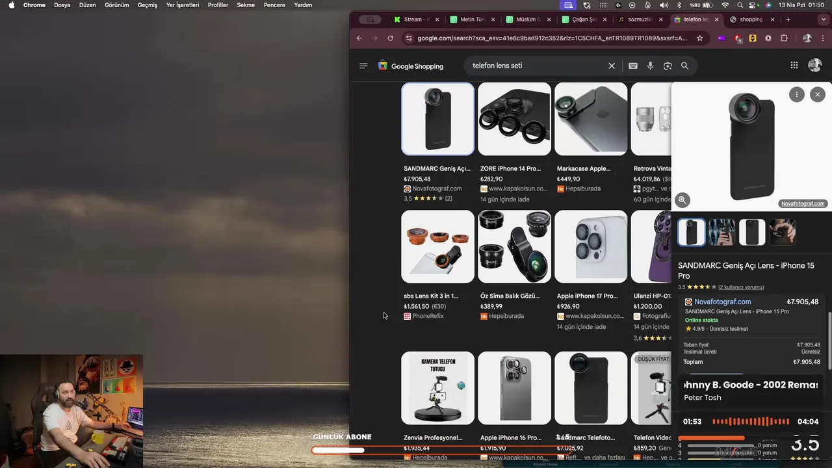Open the Apple iPhone 17 Pro product image
The image size is (832, 468).
(591, 246)
